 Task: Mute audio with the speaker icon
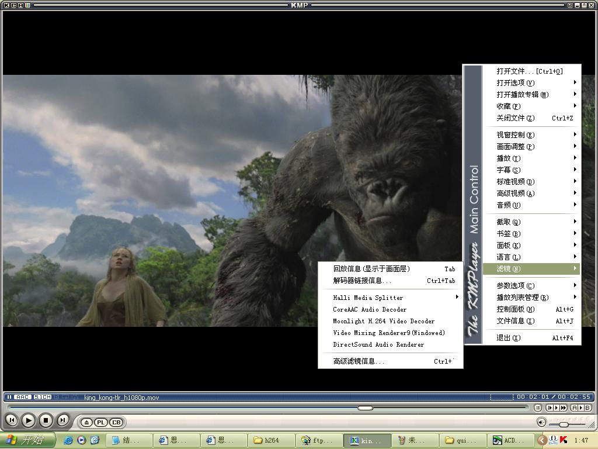pos(541,422)
